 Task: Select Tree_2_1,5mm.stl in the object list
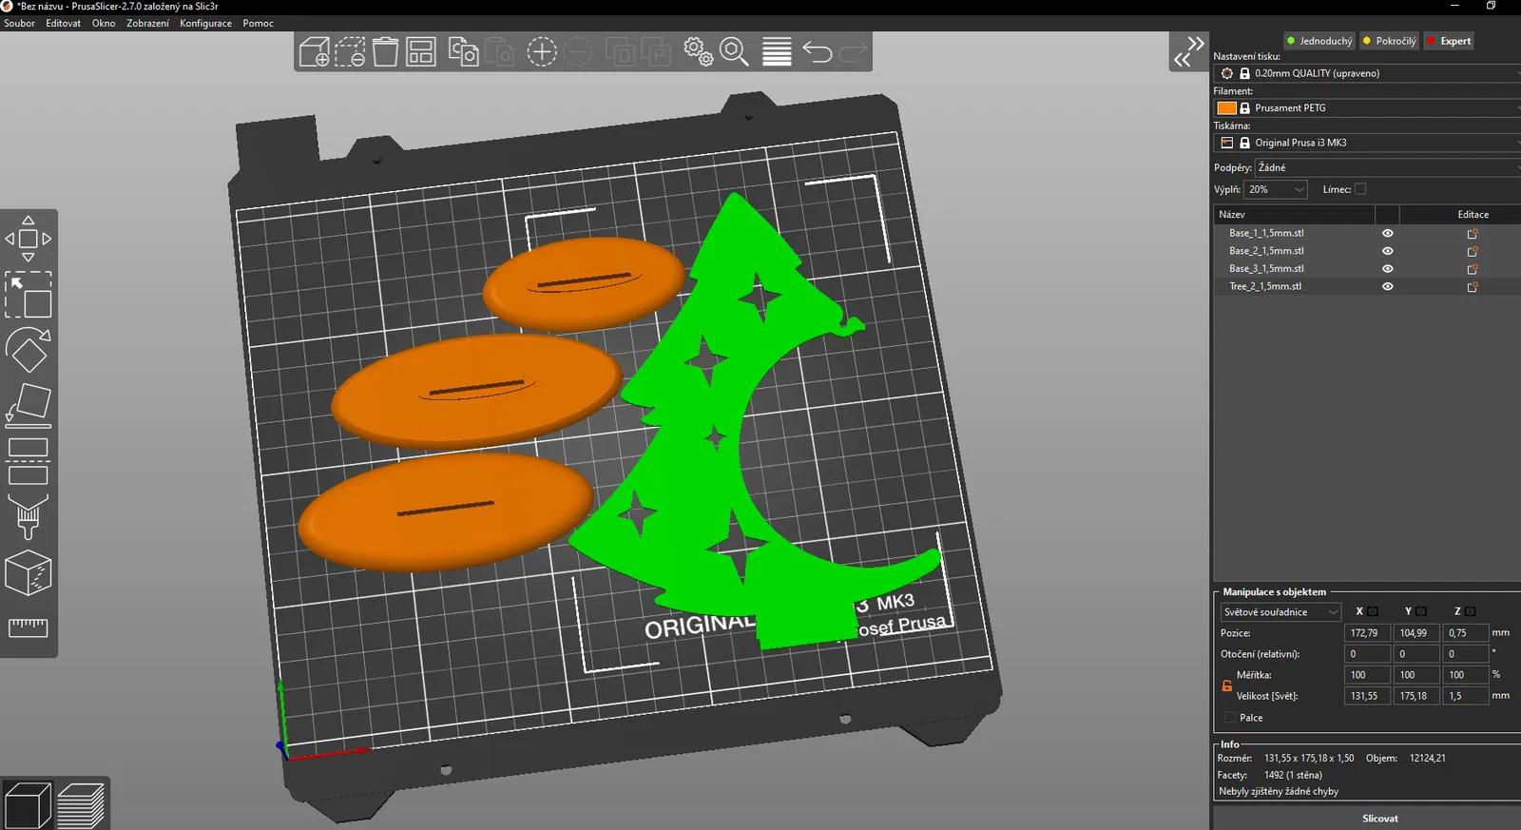point(1264,286)
